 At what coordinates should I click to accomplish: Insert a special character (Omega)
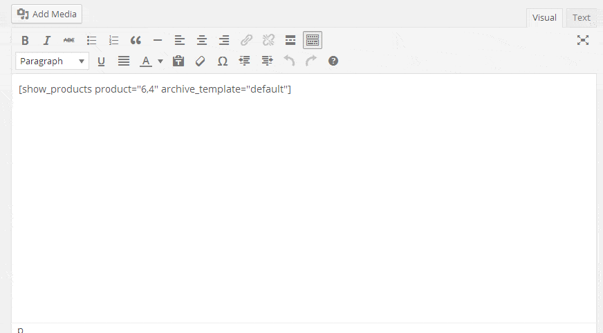click(x=222, y=61)
